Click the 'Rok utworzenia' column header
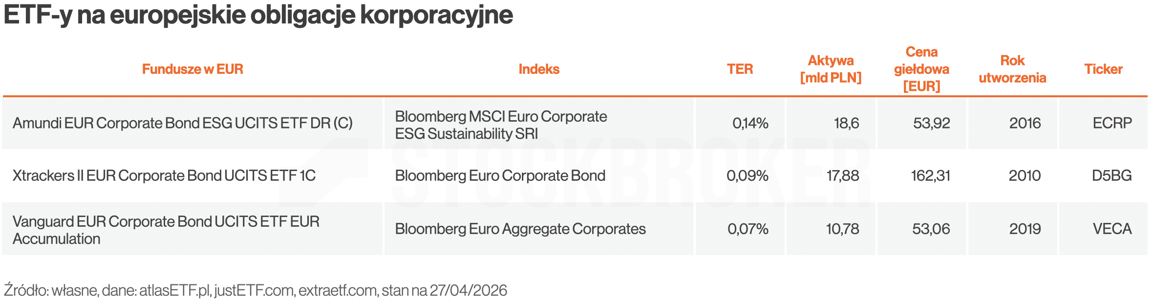Image resolution: width=1154 pixels, height=304 pixels. [x=1012, y=69]
